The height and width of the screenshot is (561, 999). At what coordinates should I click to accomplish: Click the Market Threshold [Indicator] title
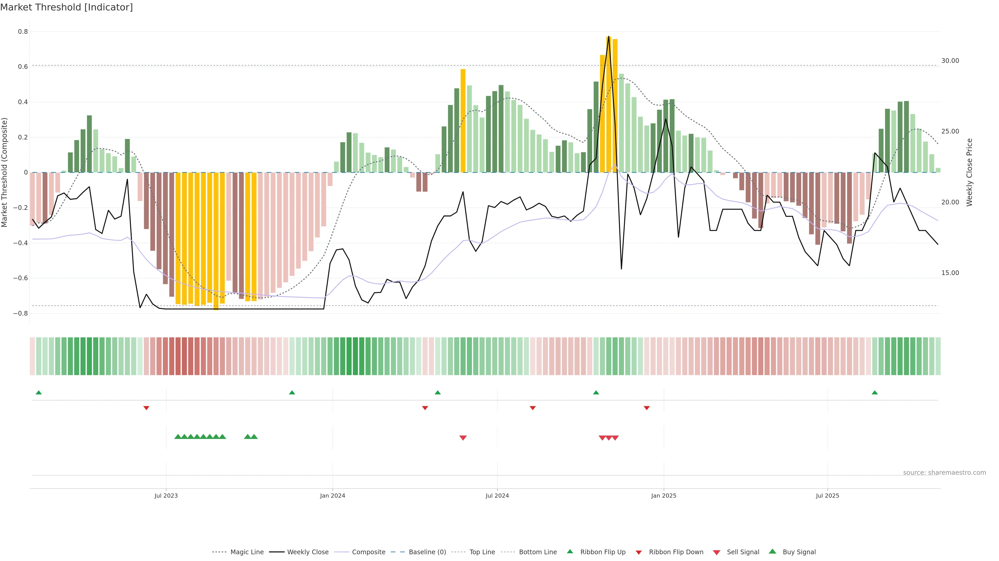(x=66, y=7)
